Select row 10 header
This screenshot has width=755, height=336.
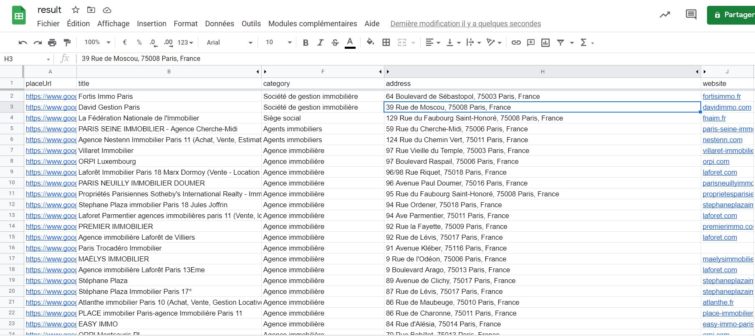point(12,183)
